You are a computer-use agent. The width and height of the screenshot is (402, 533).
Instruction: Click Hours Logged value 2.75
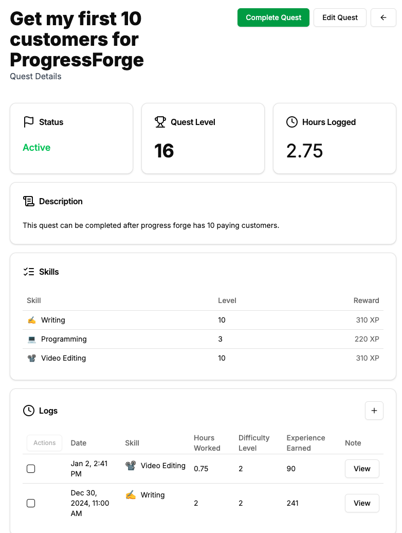[x=304, y=151]
